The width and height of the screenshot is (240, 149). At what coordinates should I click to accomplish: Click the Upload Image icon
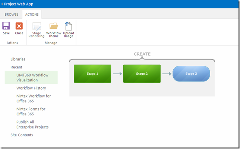(x=69, y=26)
